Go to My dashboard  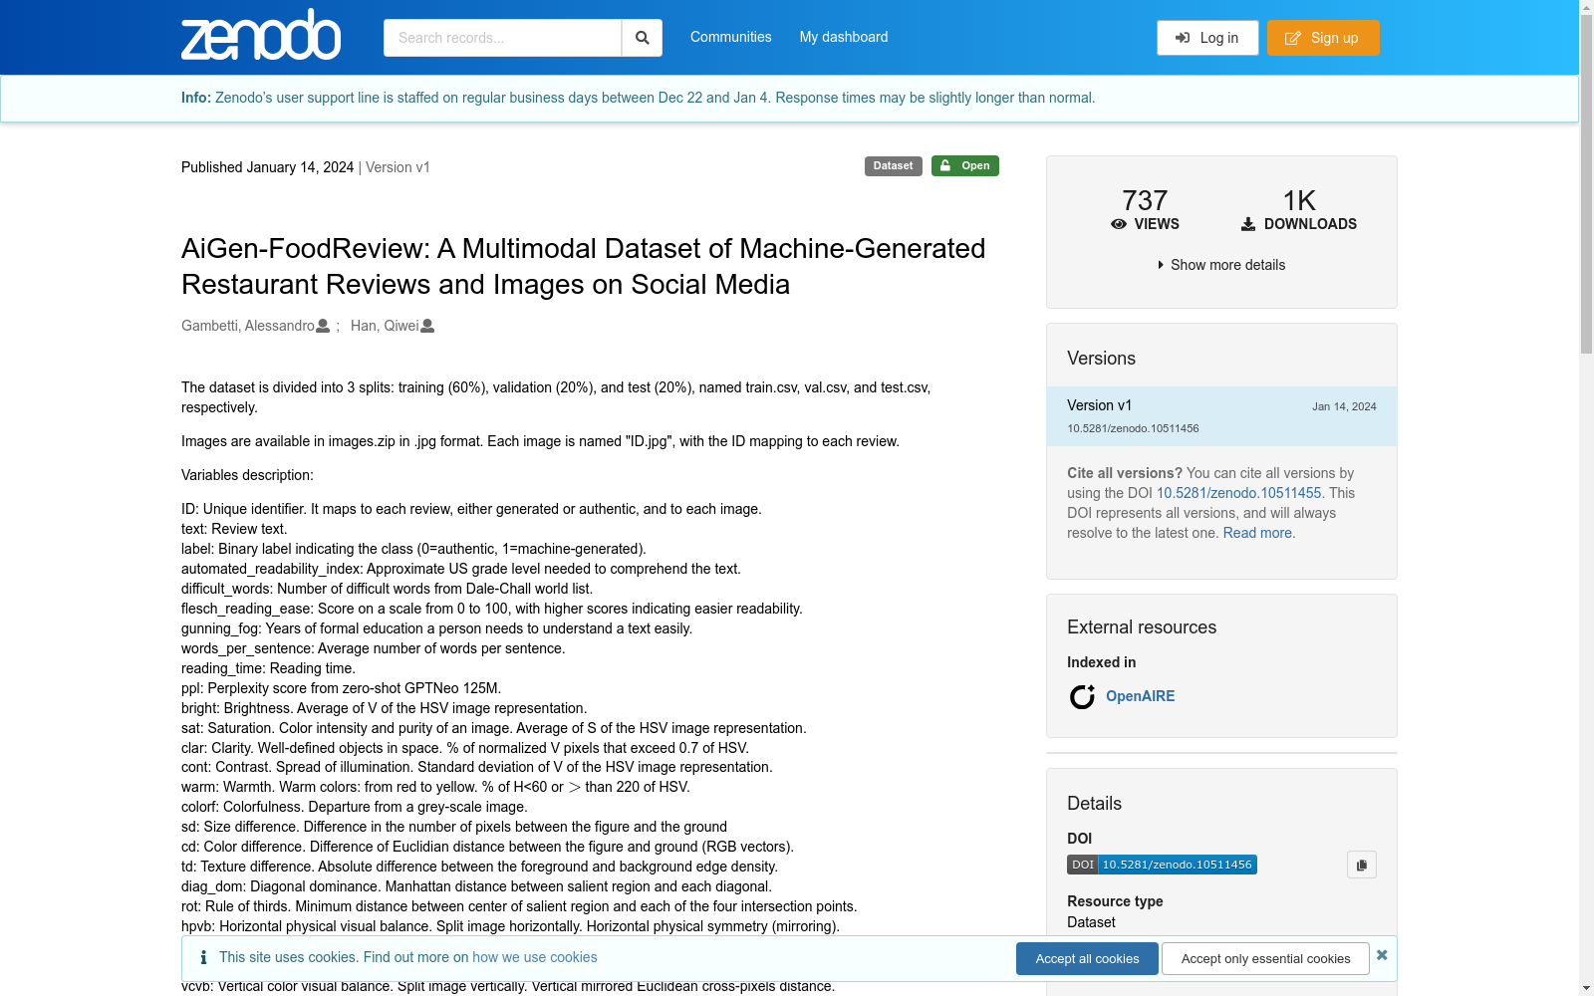tap(844, 37)
